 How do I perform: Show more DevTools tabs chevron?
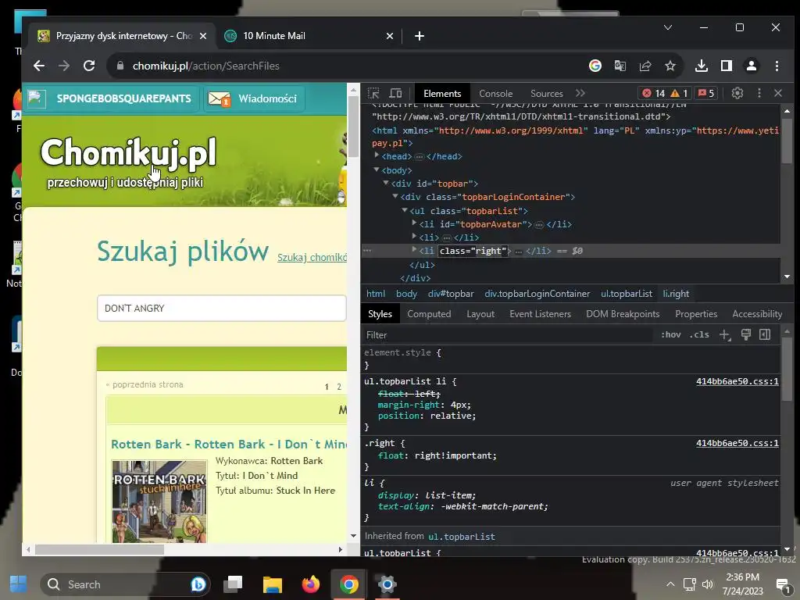580,94
